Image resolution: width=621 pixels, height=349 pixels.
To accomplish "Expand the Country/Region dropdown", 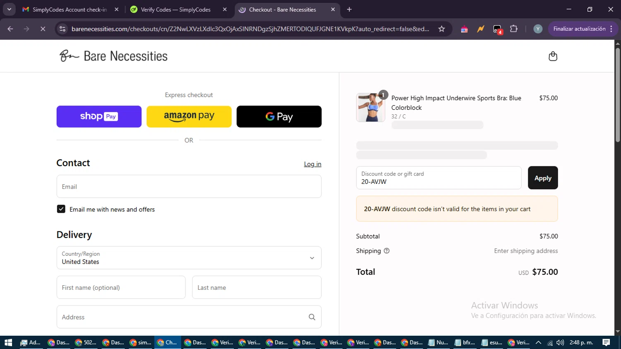I will 189,258.
